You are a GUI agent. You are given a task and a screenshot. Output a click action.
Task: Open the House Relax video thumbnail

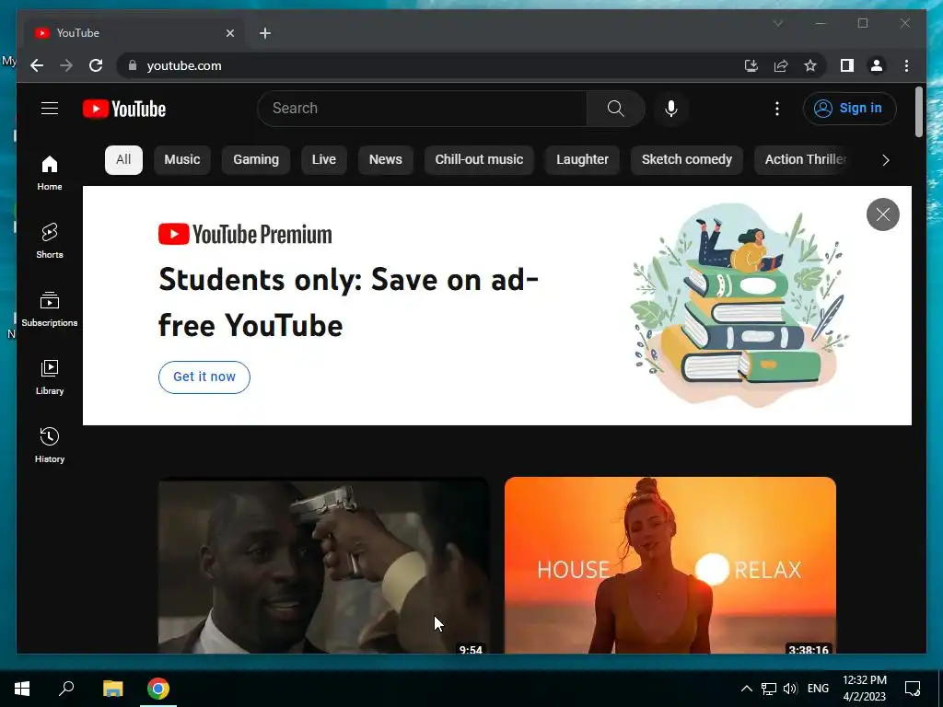click(x=670, y=565)
